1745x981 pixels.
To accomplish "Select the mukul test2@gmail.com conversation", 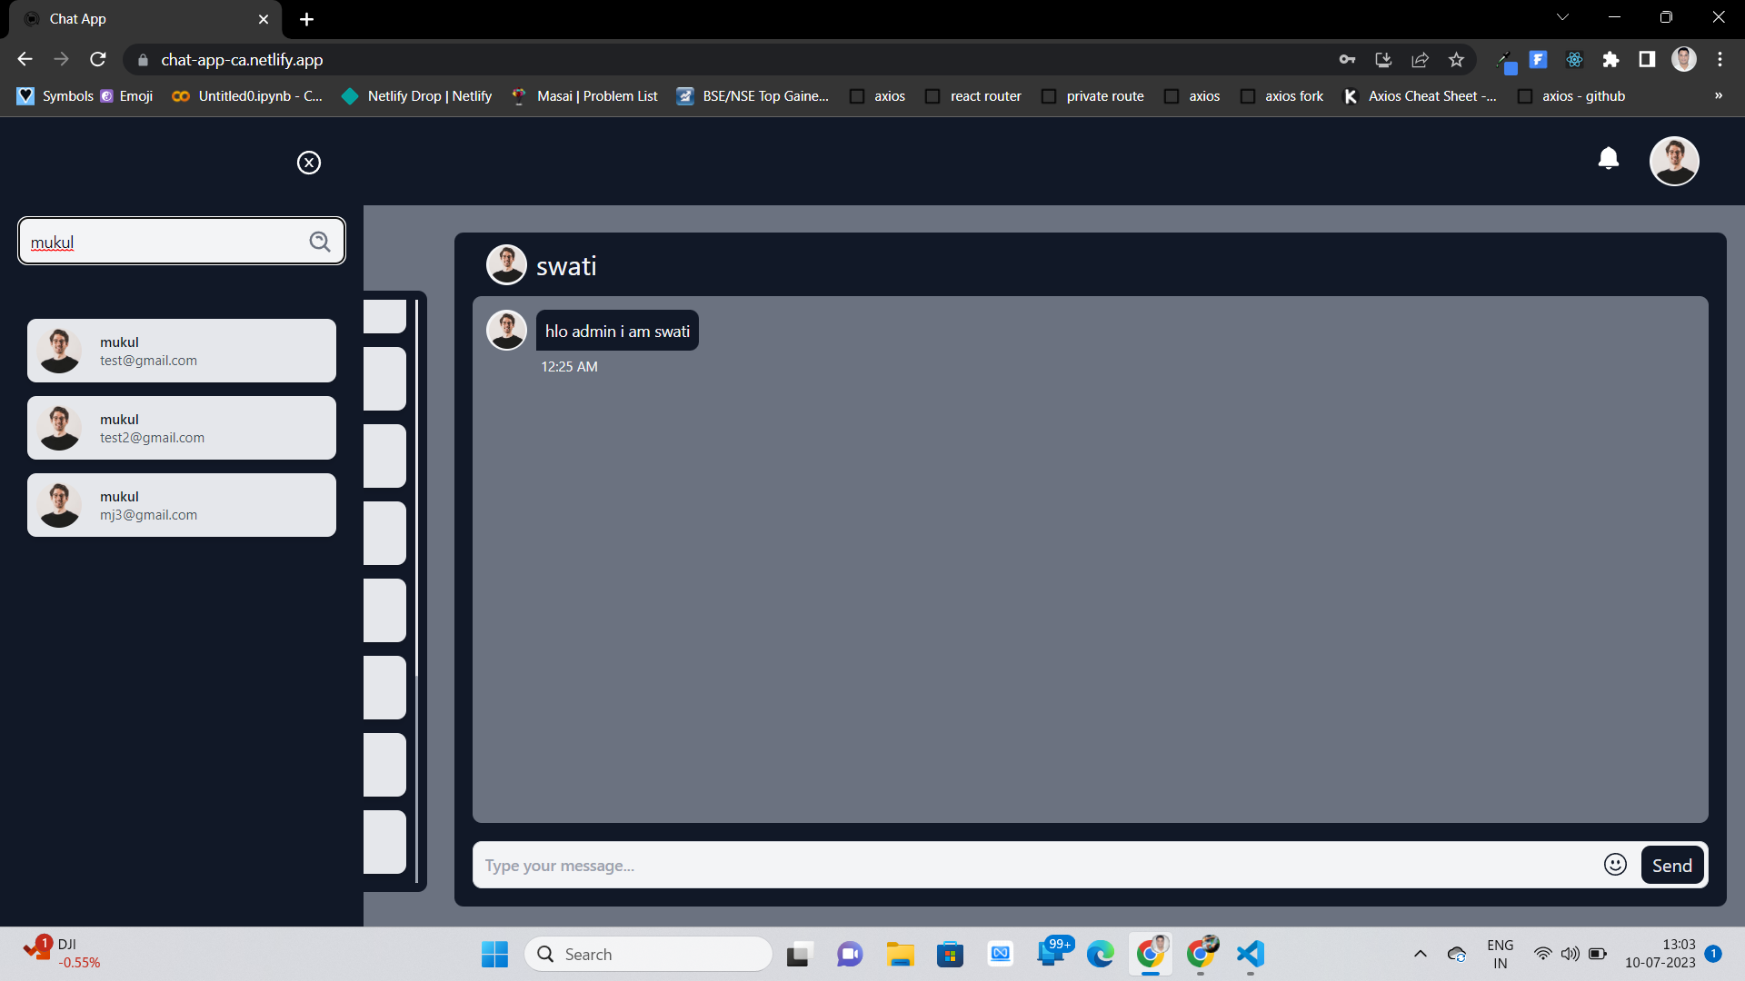I will 182,427.
